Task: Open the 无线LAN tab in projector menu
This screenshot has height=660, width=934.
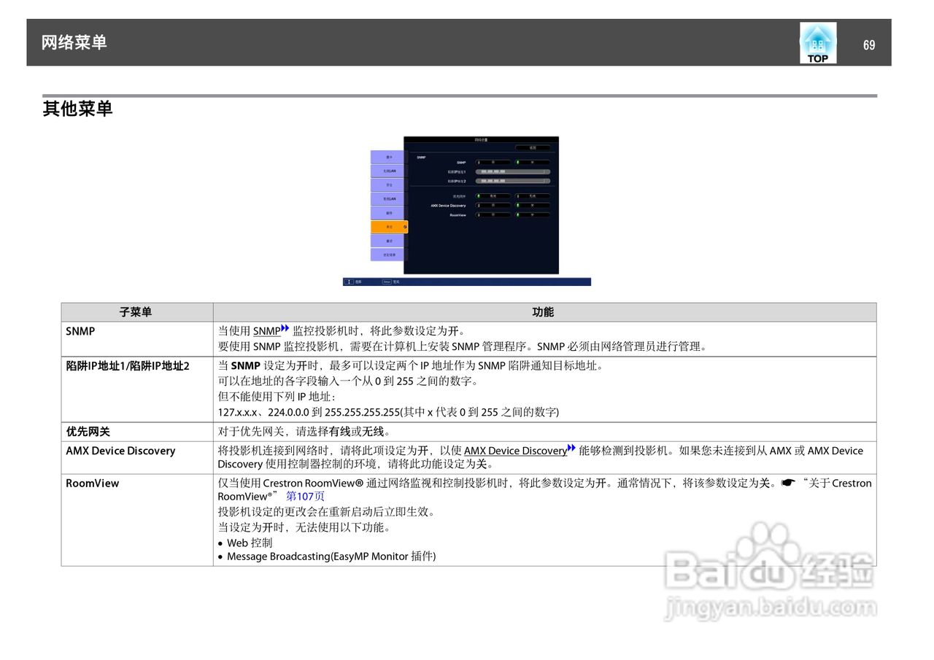Action: point(387,171)
